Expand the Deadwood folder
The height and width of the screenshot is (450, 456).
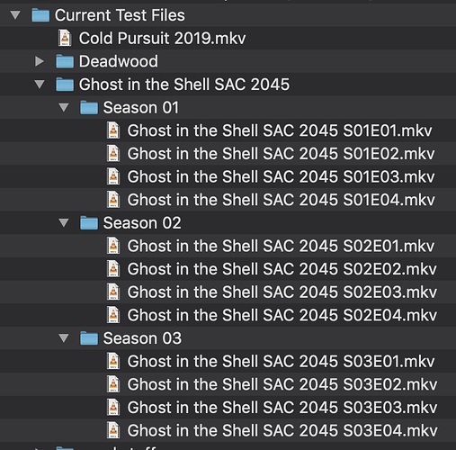click(40, 61)
